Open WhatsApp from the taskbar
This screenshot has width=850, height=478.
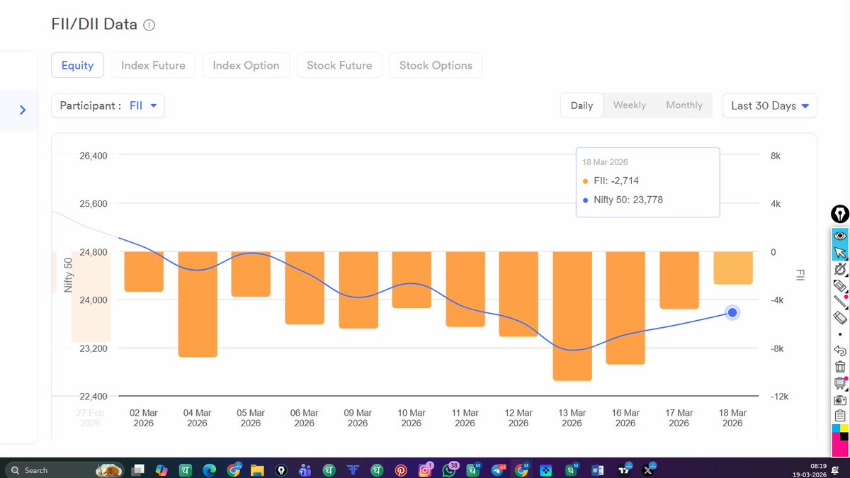pyautogui.click(x=450, y=470)
